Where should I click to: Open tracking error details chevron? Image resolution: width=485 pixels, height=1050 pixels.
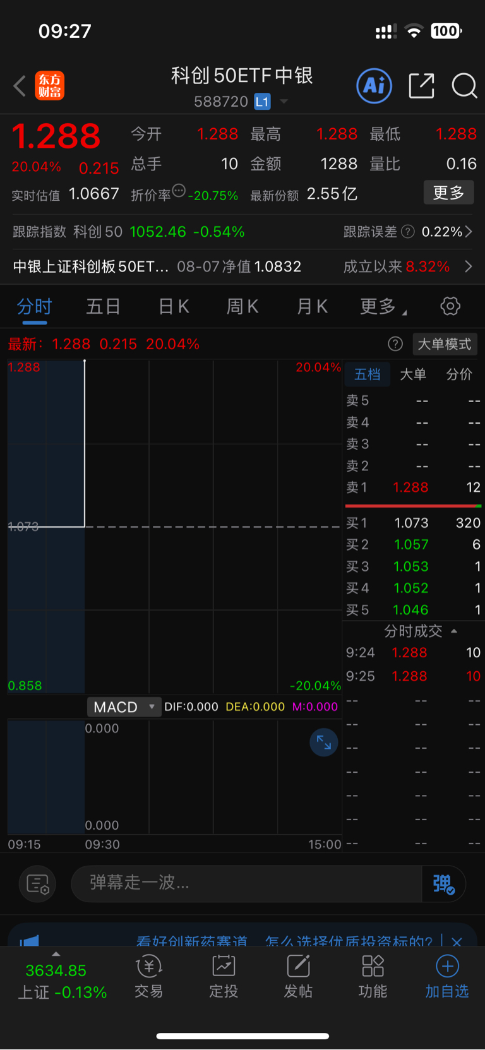click(x=469, y=232)
